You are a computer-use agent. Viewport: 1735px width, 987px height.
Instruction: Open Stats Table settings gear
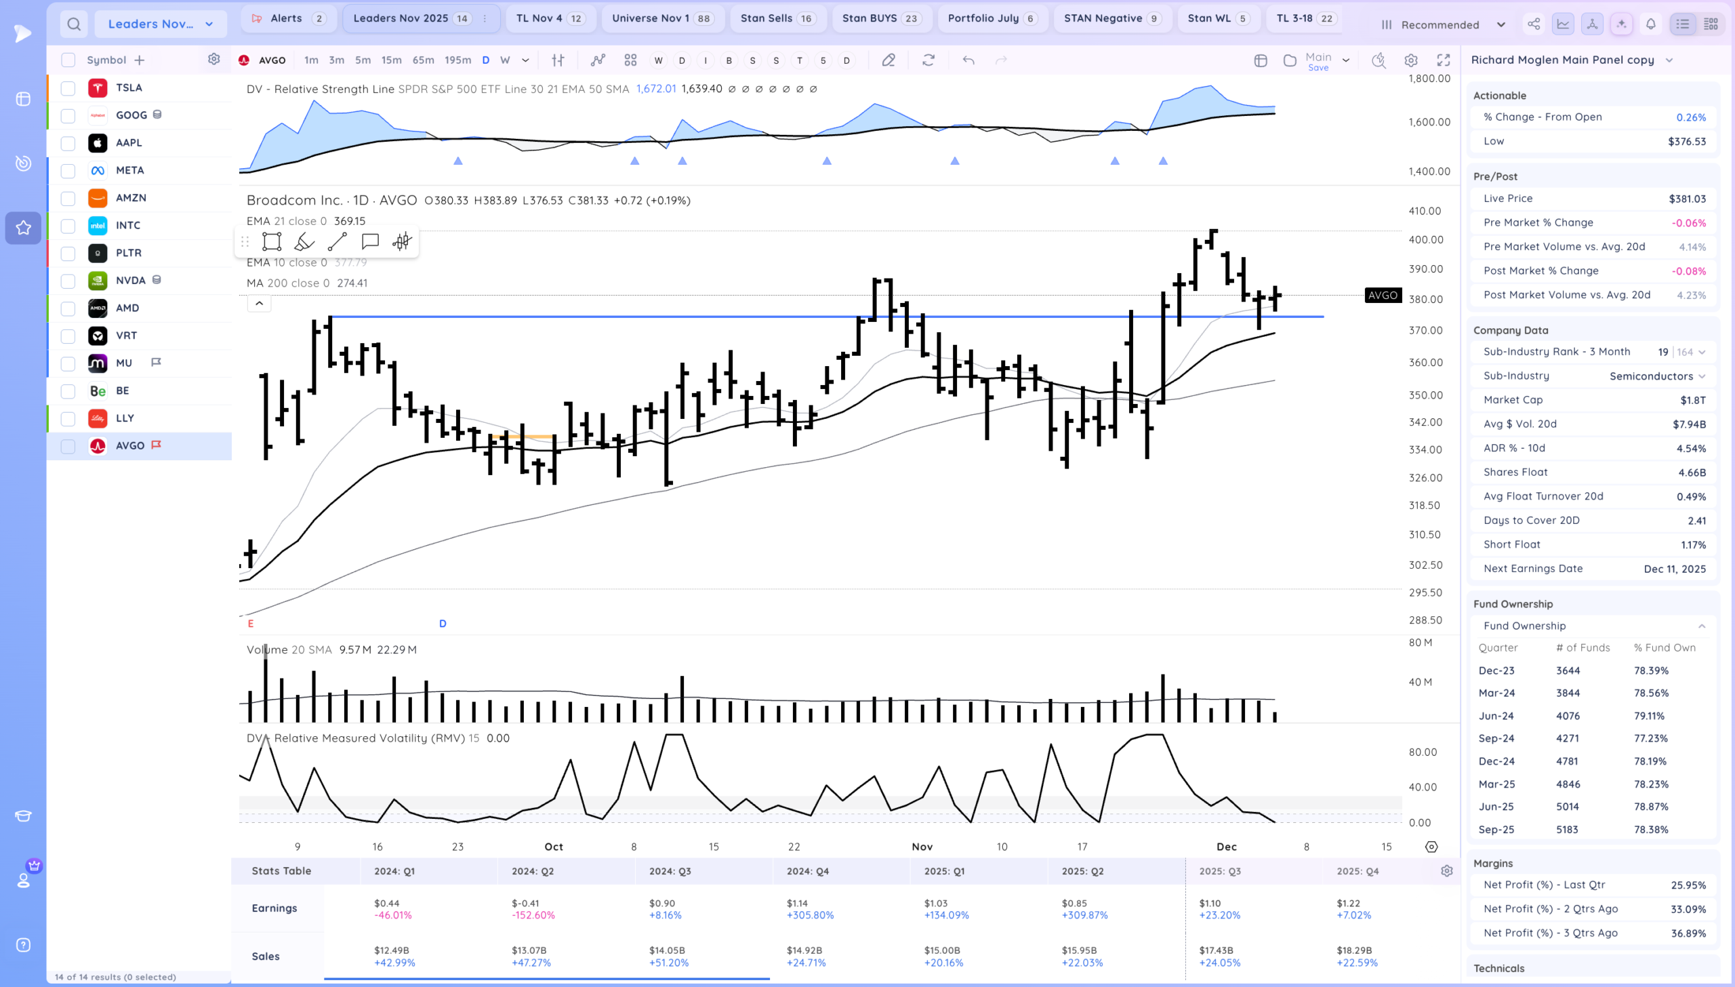coord(1447,871)
